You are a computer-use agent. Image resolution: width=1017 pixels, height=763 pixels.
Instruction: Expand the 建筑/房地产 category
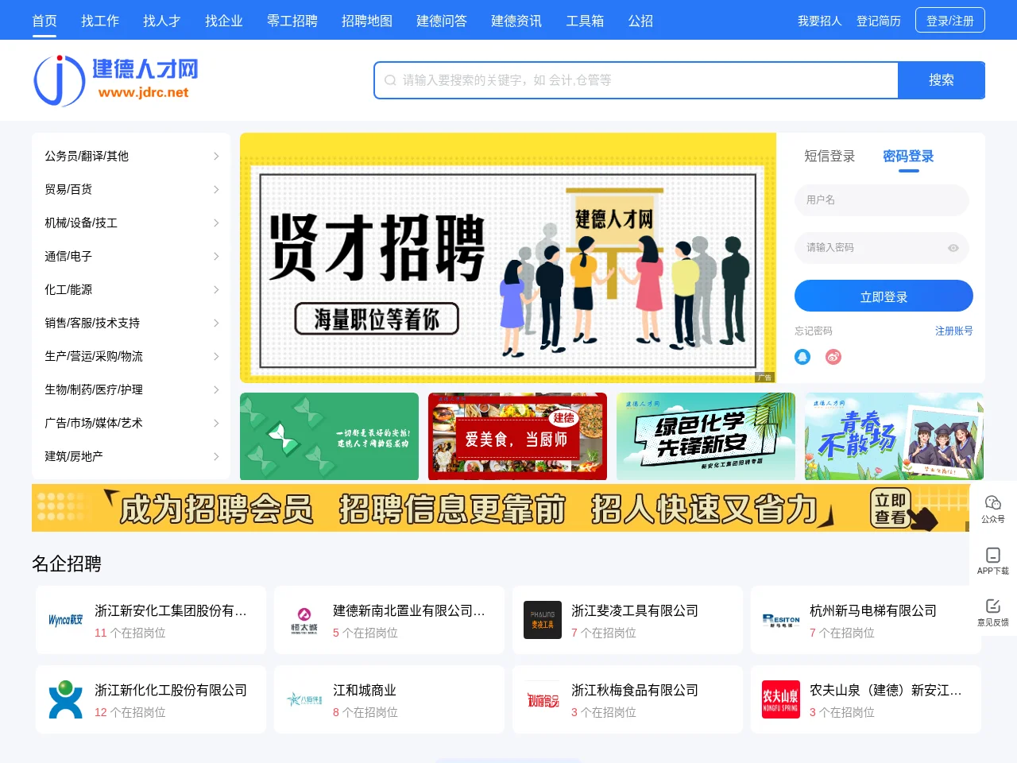(x=131, y=456)
